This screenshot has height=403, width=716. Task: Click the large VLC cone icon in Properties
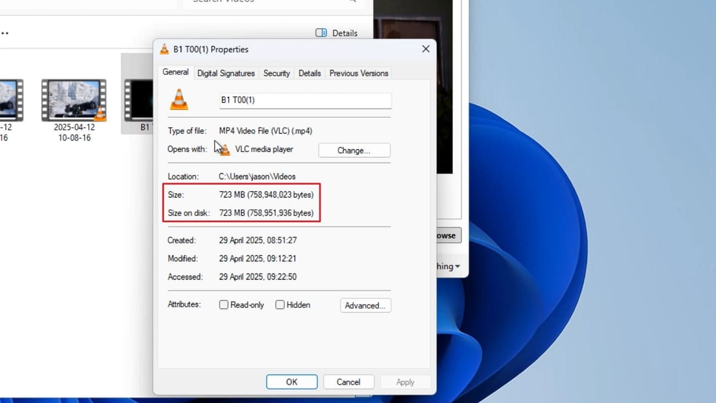point(178,100)
